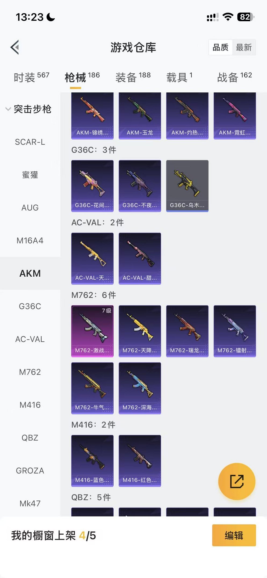This screenshot has height=578, width=267.
Task: Open the 战备 tab
Action: pyautogui.click(x=234, y=77)
